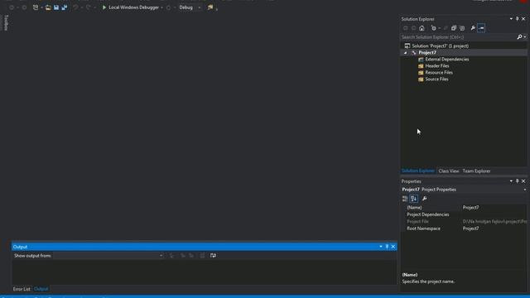
Task: Switch to the Error List tab
Action: tap(22, 289)
